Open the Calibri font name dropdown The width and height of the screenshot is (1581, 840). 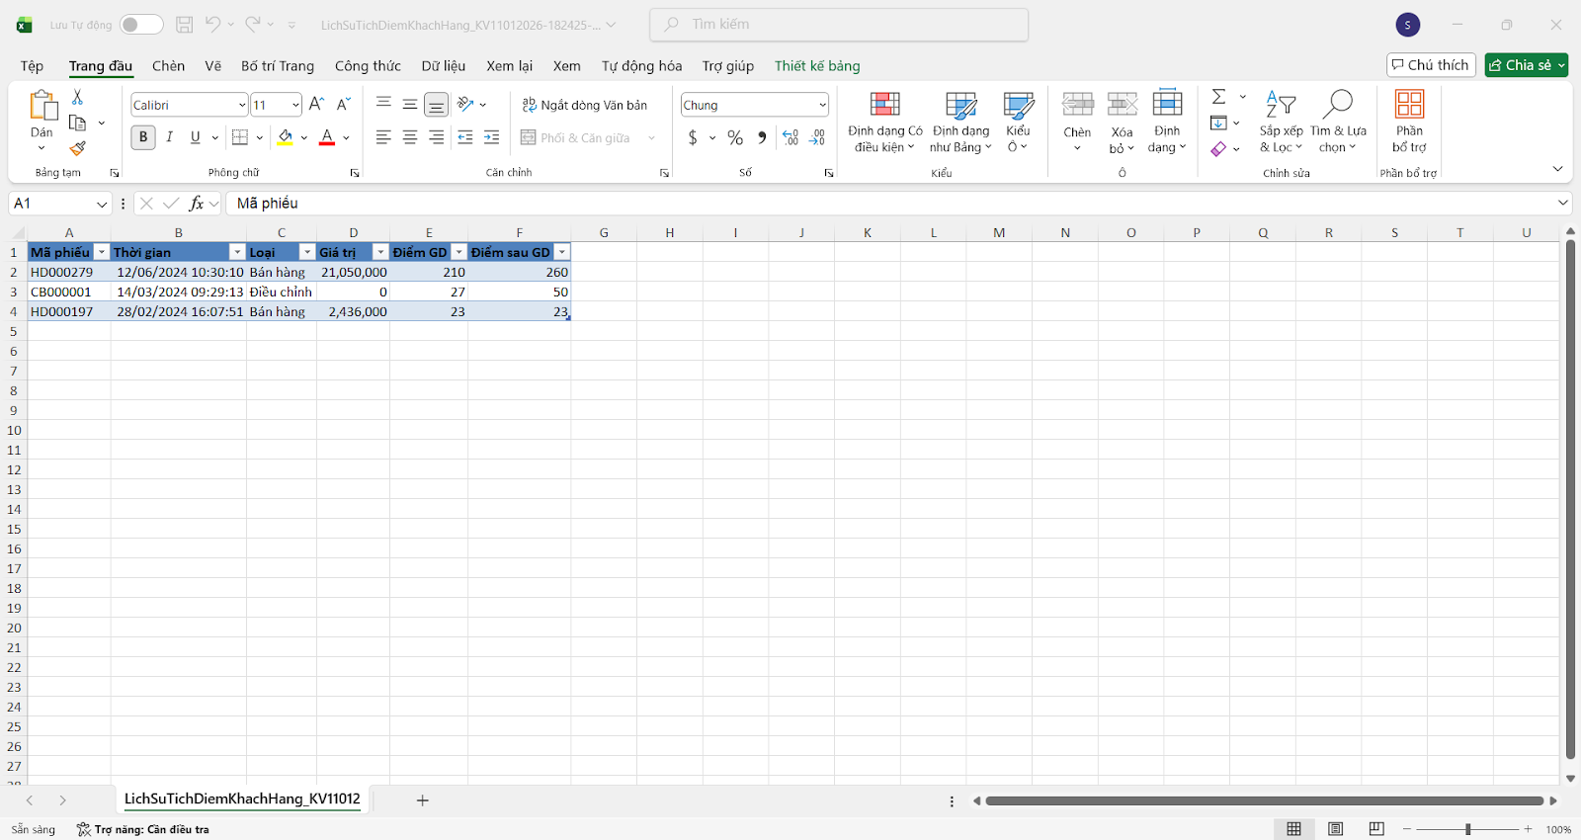click(241, 105)
